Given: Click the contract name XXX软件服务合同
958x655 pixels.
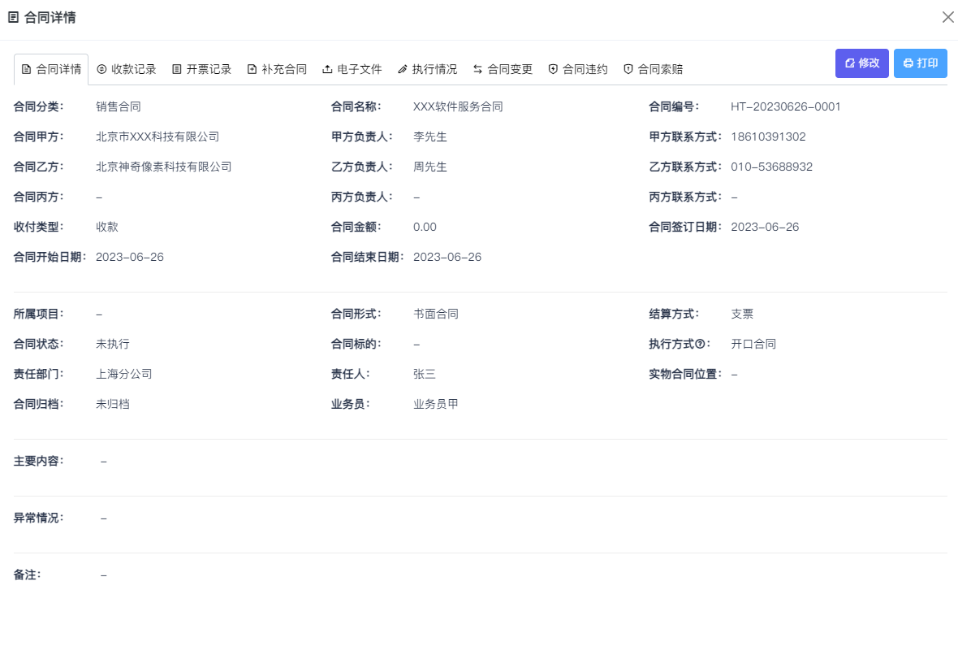Looking at the screenshot, I should [457, 106].
